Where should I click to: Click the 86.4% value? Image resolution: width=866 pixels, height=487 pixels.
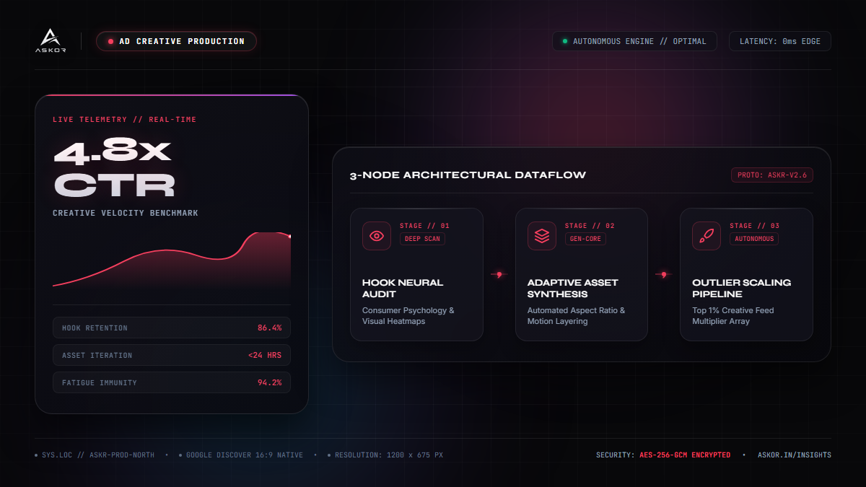[x=269, y=328]
